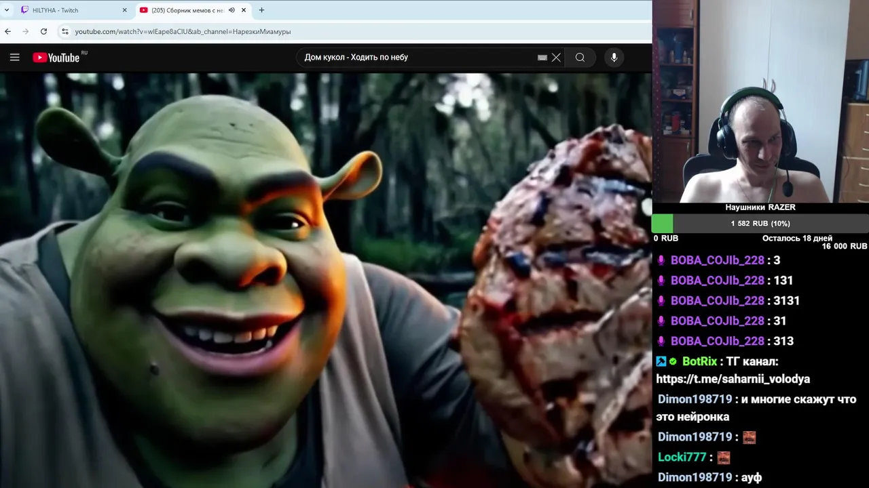This screenshot has width=869, height=488.
Task: Click the BotRix moderator badge icon
Action: [x=661, y=362]
